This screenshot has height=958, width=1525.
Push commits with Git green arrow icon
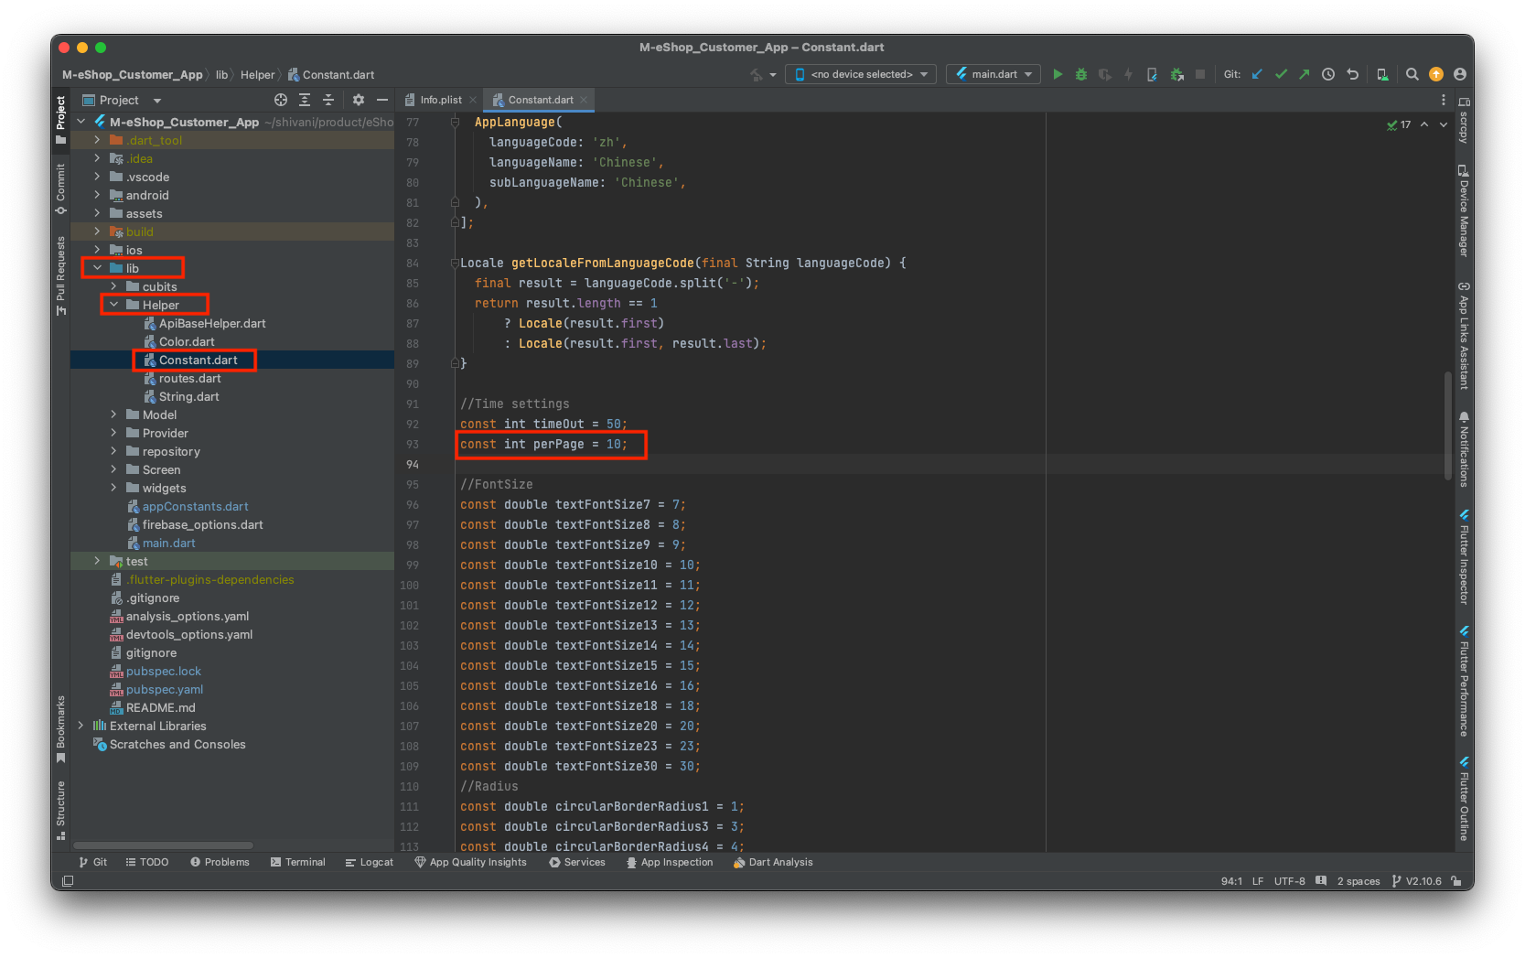[x=1304, y=74]
